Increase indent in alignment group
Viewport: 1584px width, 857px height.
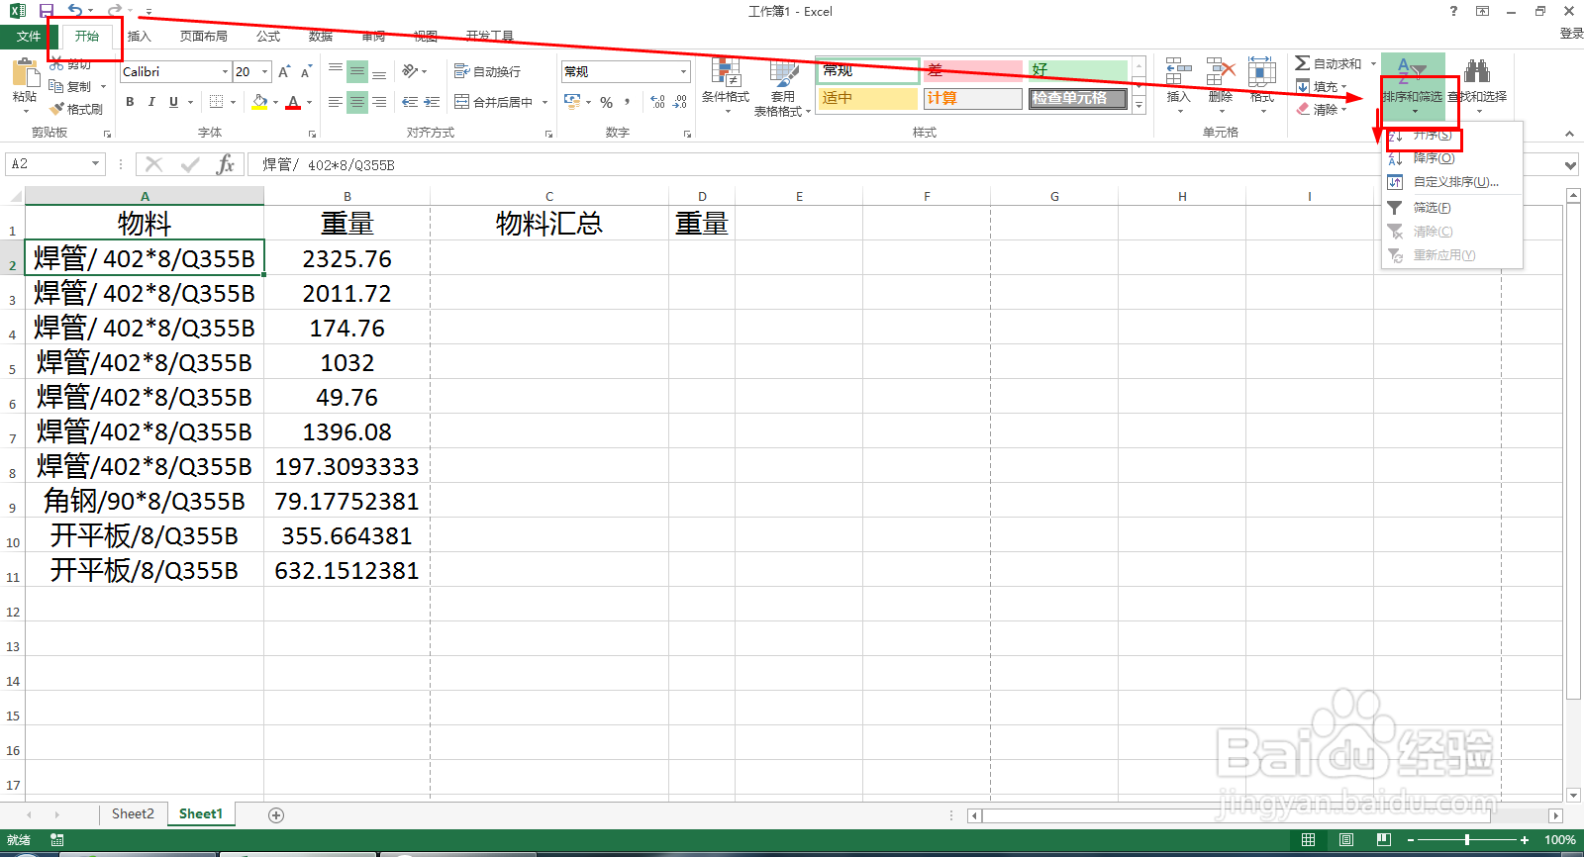click(x=432, y=102)
